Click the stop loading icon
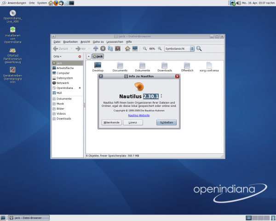276x221 pixels. (x=103, y=48)
